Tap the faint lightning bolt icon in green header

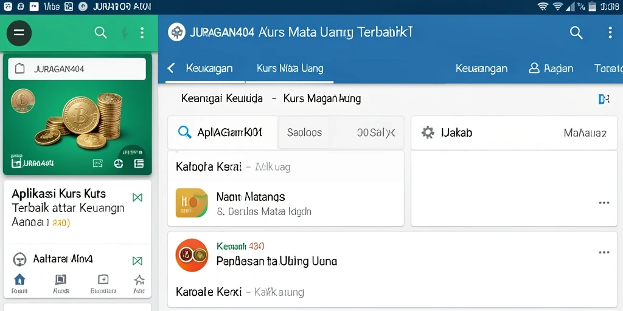[124, 33]
